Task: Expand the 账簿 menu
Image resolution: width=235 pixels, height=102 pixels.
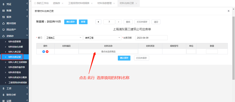Action: pos(27,10)
